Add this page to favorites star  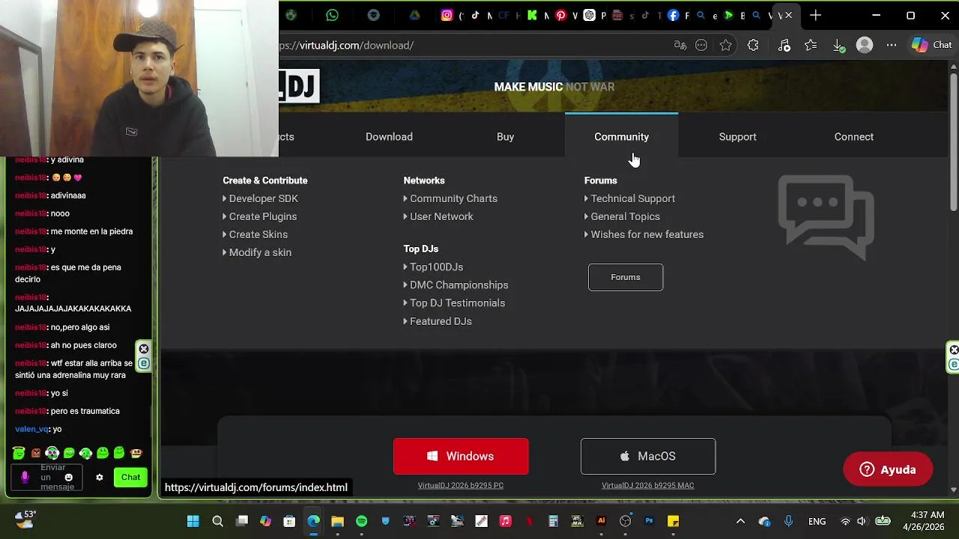pos(725,45)
